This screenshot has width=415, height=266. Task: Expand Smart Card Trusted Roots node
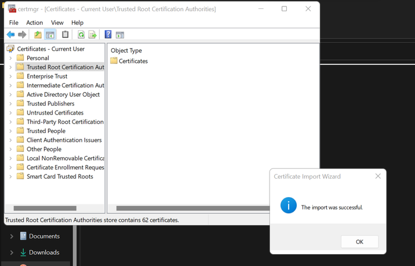click(10, 176)
